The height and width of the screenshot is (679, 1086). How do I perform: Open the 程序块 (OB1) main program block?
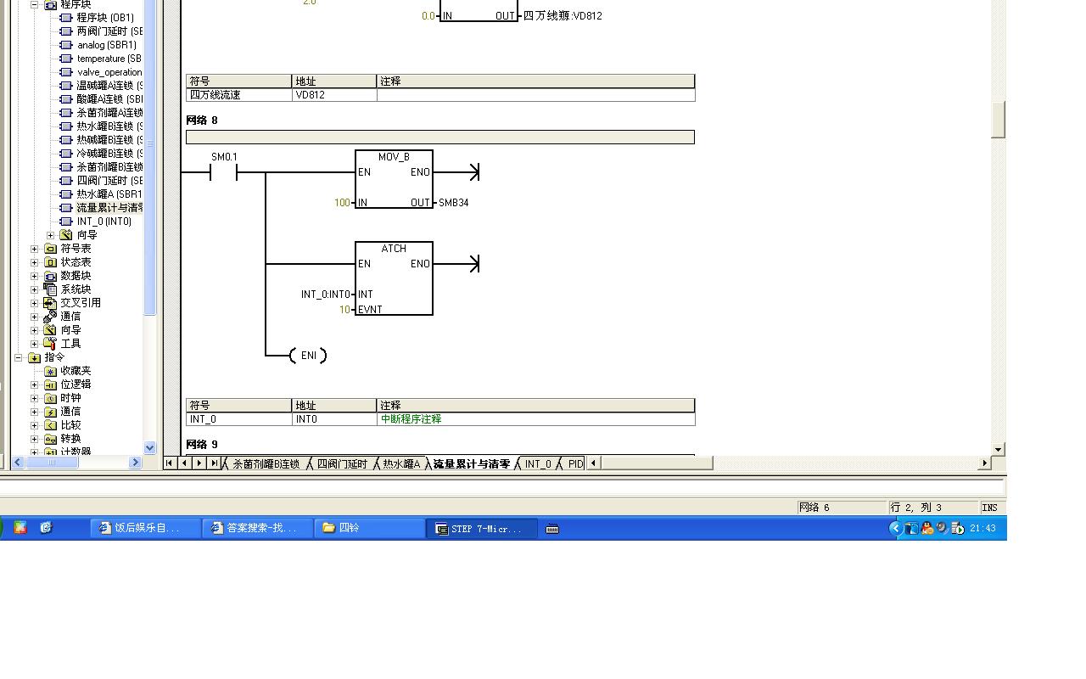click(104, 18)
